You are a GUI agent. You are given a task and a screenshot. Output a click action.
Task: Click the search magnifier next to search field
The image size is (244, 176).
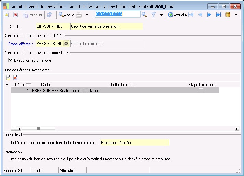(144, 15)
